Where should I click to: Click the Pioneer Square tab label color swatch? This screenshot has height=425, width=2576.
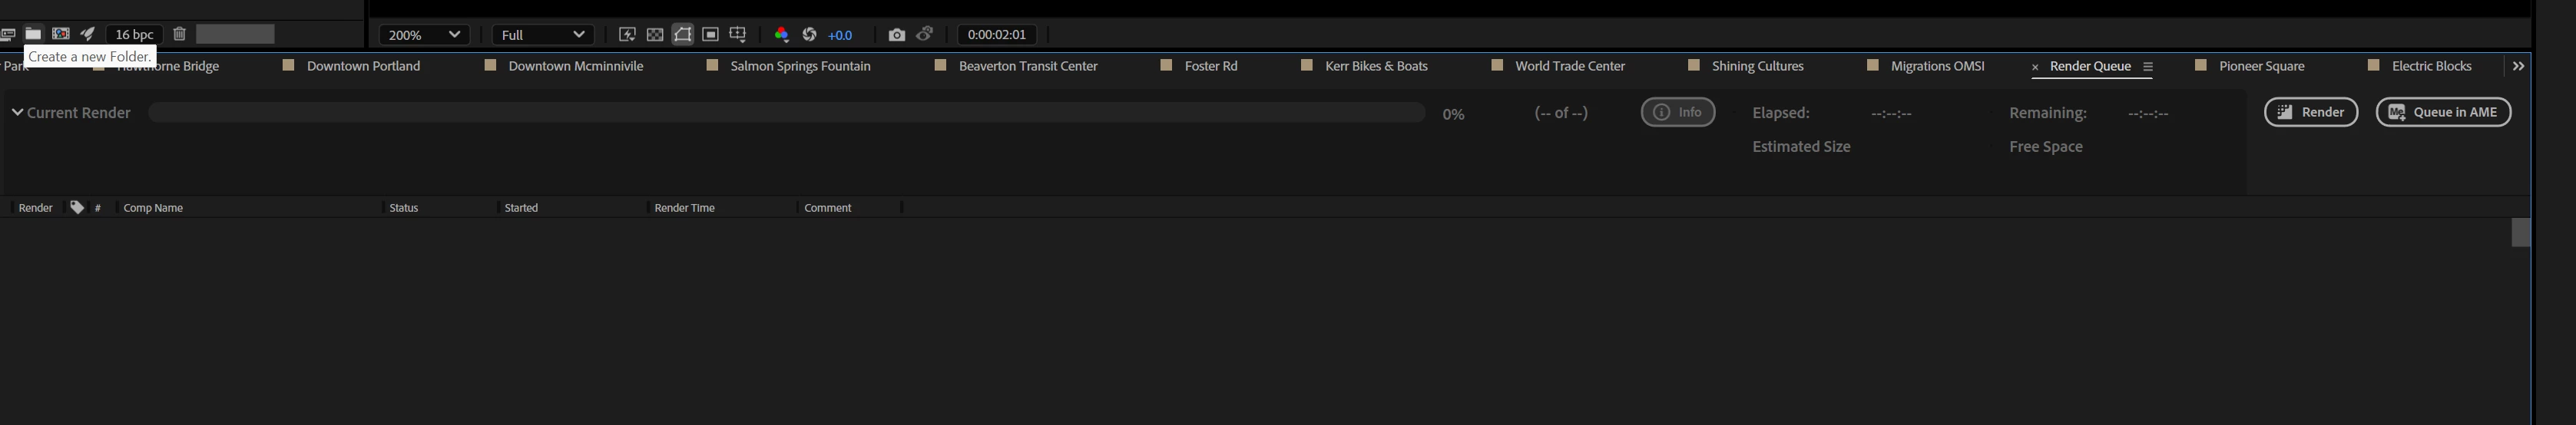coord(2200,65)
